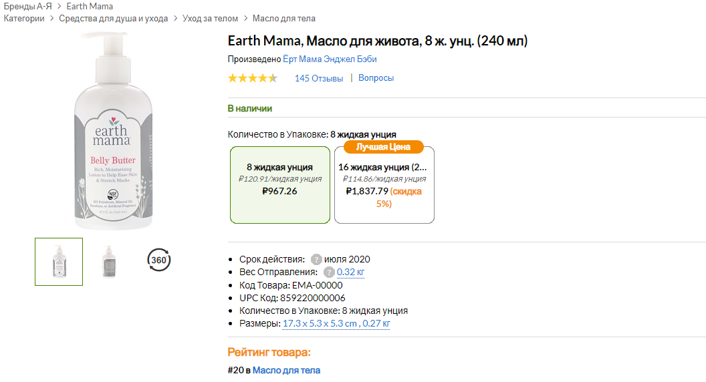Click the expiration date help icon

[316, 259]
